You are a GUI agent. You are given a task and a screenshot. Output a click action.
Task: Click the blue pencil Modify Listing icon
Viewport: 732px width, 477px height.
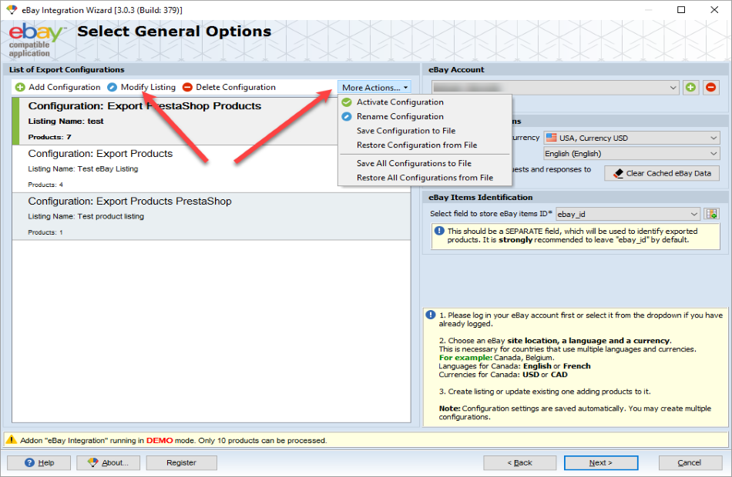click(112, 87)
